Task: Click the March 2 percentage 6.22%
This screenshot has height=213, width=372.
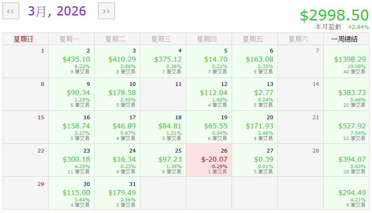Action: (82, 67)
